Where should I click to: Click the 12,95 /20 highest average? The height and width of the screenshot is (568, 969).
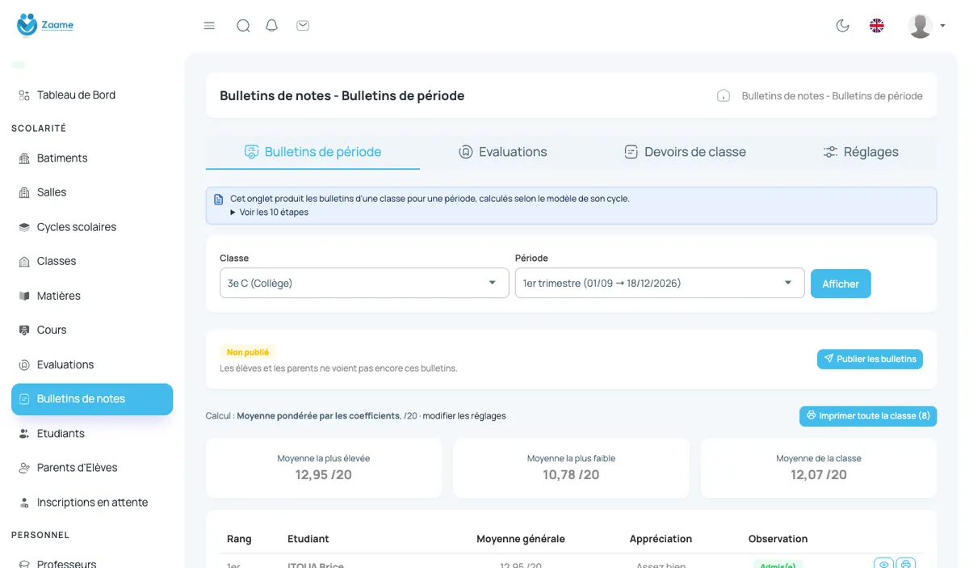[x=324, y=475]
